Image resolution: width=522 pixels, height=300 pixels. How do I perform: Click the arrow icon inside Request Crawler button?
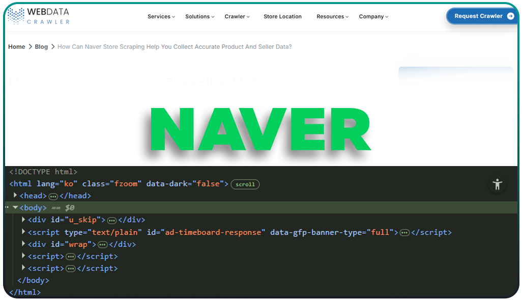(511, 16)
